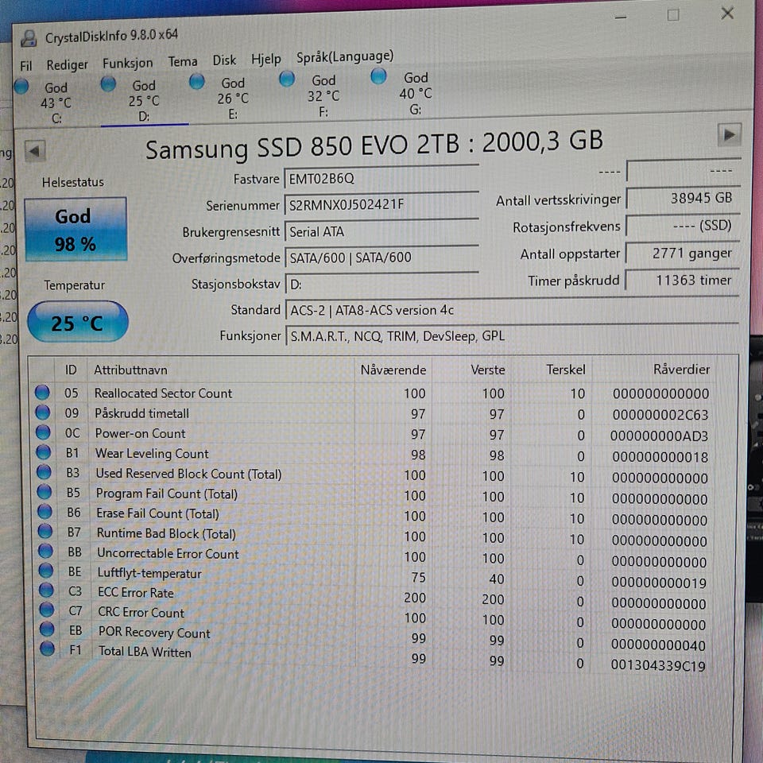Click the Attributtnavn column header
763x763 pixels.
[130, 370]
